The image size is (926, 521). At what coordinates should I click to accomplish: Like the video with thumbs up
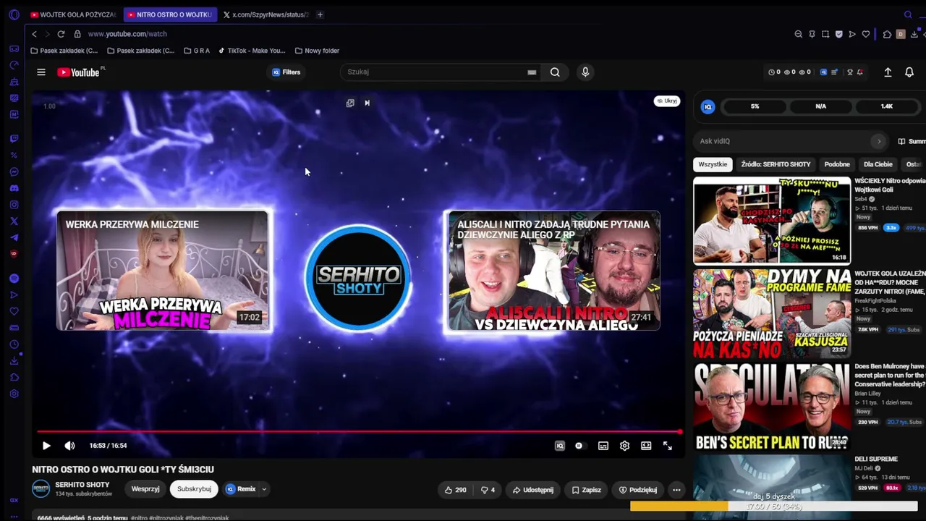456,490
